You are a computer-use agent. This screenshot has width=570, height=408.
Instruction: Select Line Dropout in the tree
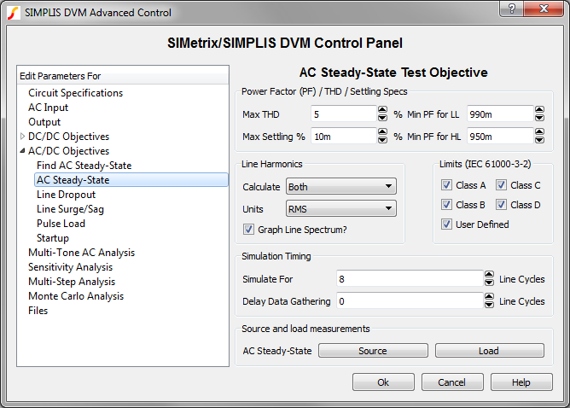point(66,195)
